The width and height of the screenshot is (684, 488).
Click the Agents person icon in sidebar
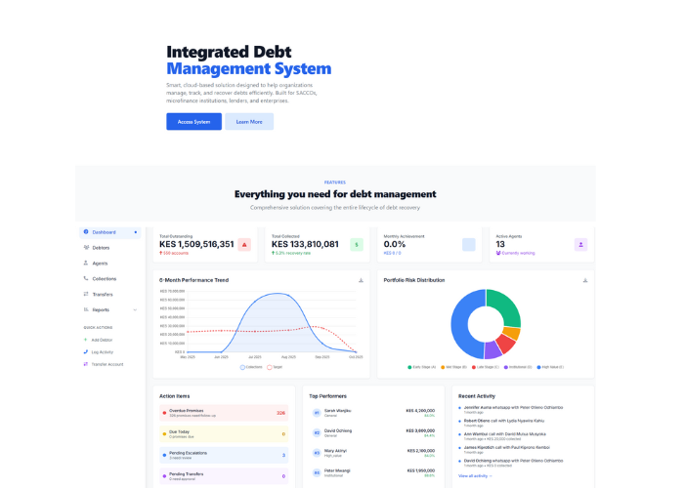point(85,264)
